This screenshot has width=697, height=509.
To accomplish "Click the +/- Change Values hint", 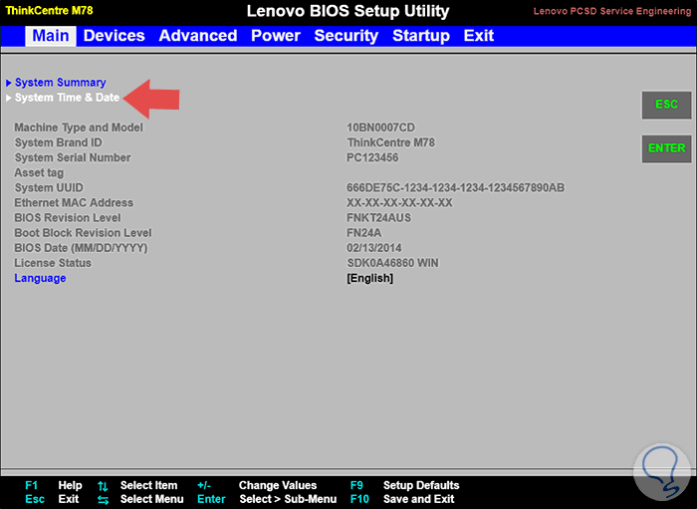I will (x=257, y=485).
